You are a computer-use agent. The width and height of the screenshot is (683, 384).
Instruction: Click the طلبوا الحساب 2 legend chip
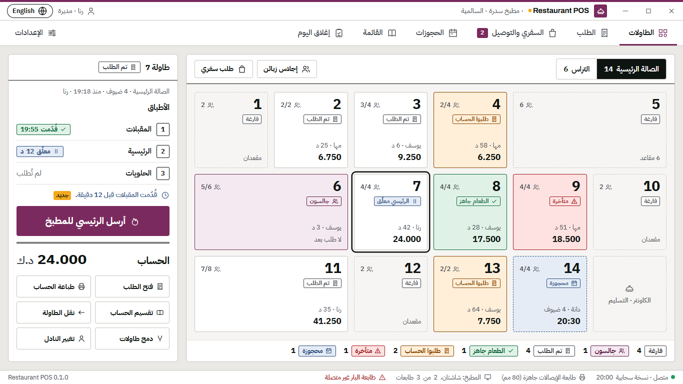(422, 351)
